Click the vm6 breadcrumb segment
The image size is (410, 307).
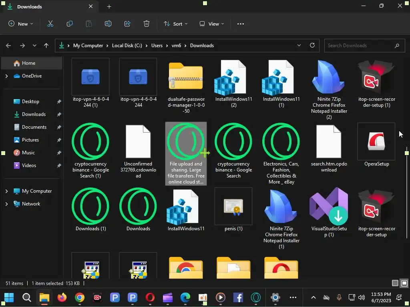tap(176, 46)
